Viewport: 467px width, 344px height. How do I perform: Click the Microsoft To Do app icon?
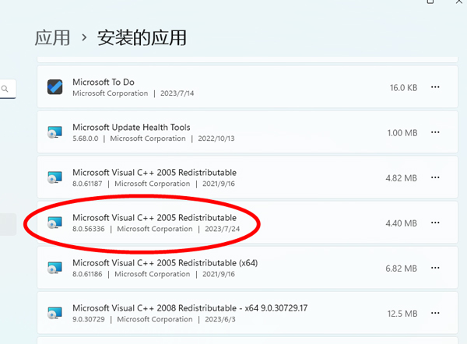click(54, 87)
